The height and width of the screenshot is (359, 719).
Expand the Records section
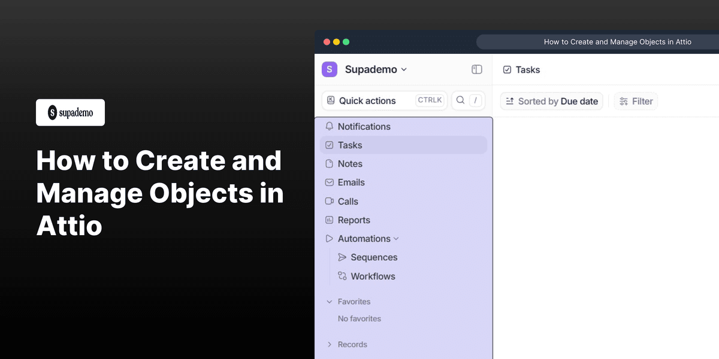pos(329,344)
